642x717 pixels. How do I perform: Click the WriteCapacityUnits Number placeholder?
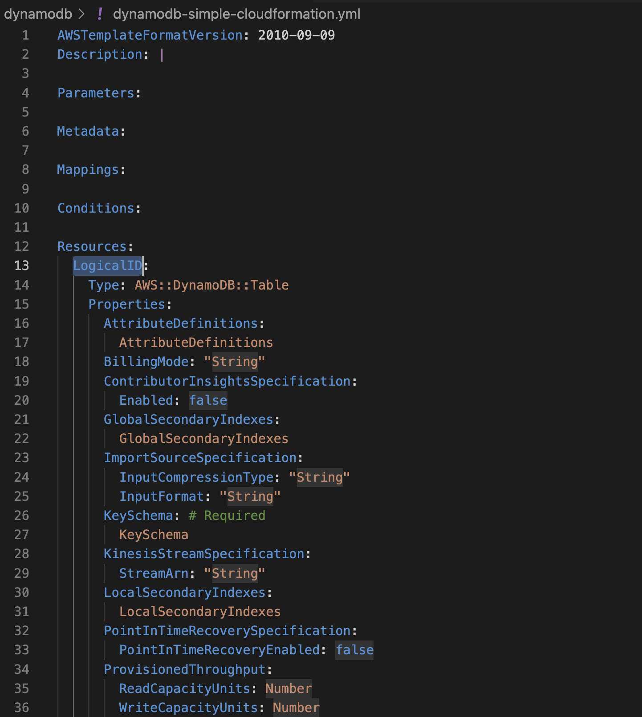tap(296, 708)
